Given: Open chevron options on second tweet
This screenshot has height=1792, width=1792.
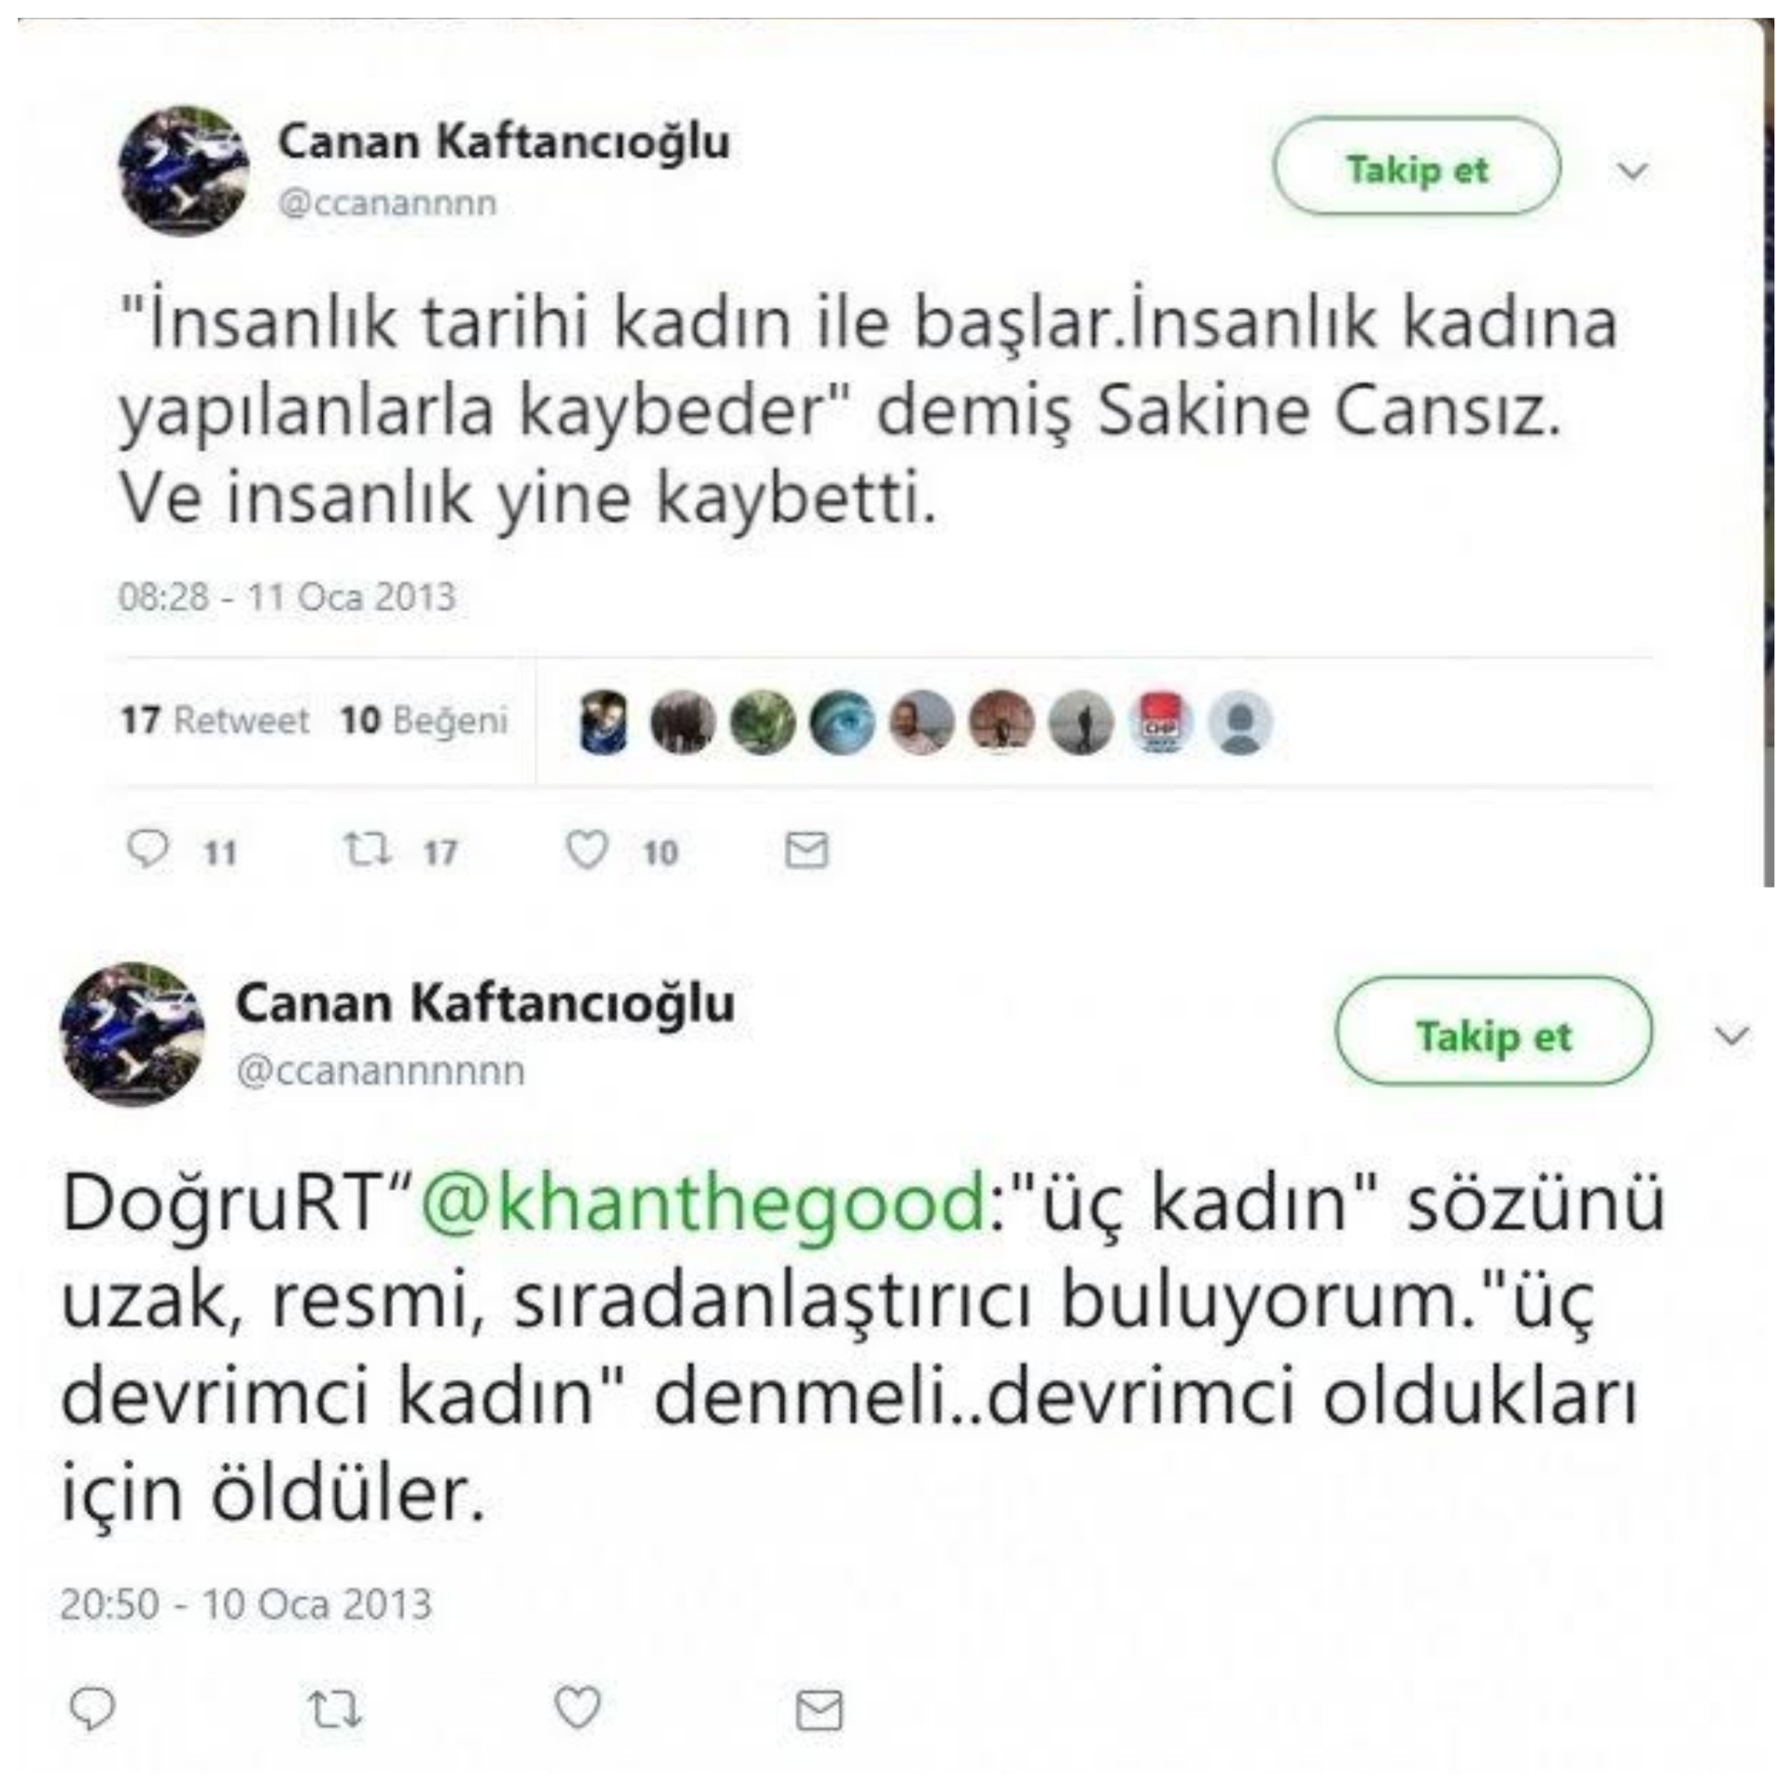Looking at the screenshot, I should 1731,1035.
